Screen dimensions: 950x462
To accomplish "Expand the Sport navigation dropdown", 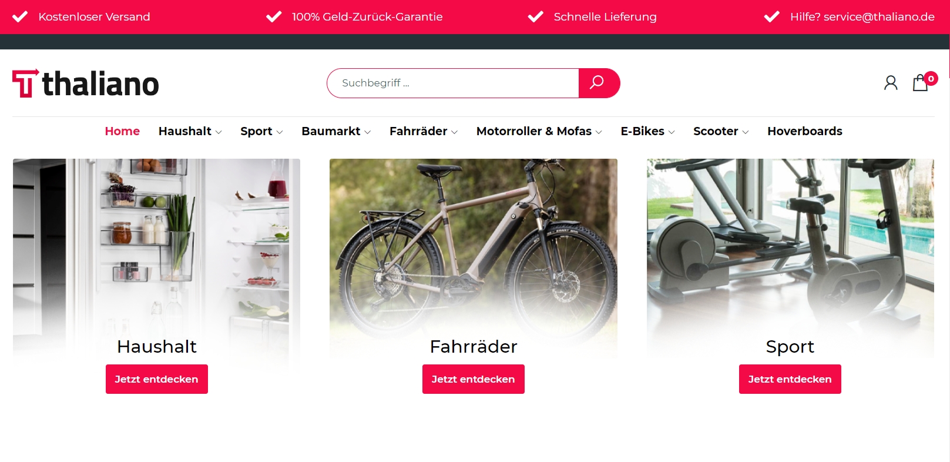I will [261, 131].
